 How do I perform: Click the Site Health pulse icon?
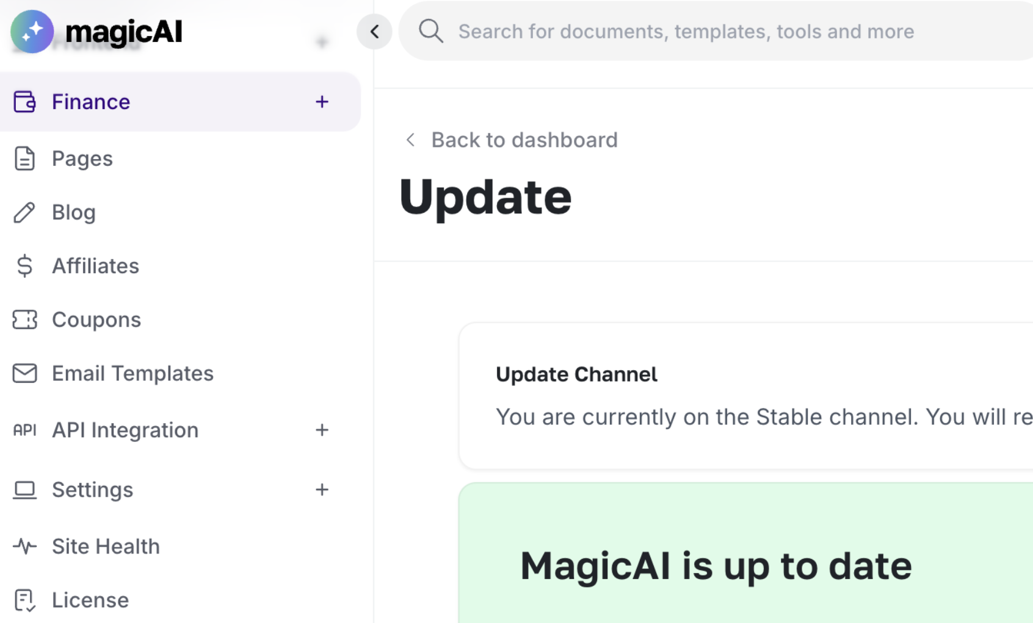pos(24,546)
